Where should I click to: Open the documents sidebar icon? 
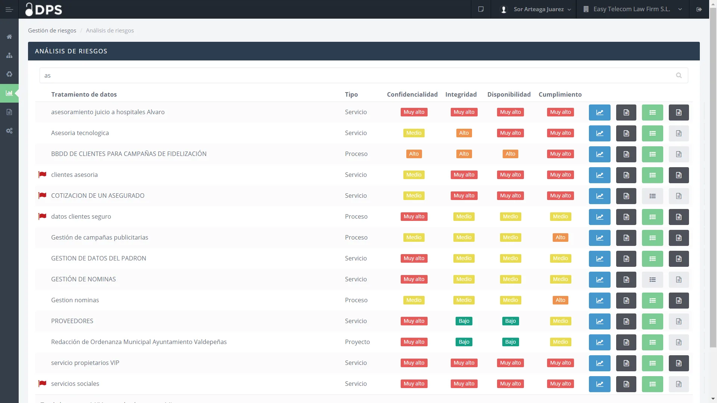click(x=9, y=112)
